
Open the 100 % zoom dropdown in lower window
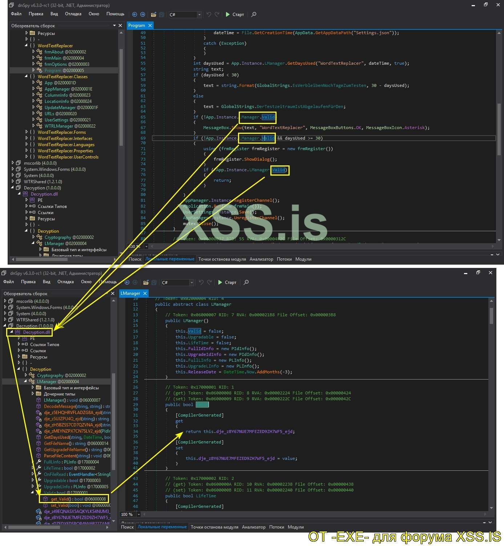click(138, 514)
